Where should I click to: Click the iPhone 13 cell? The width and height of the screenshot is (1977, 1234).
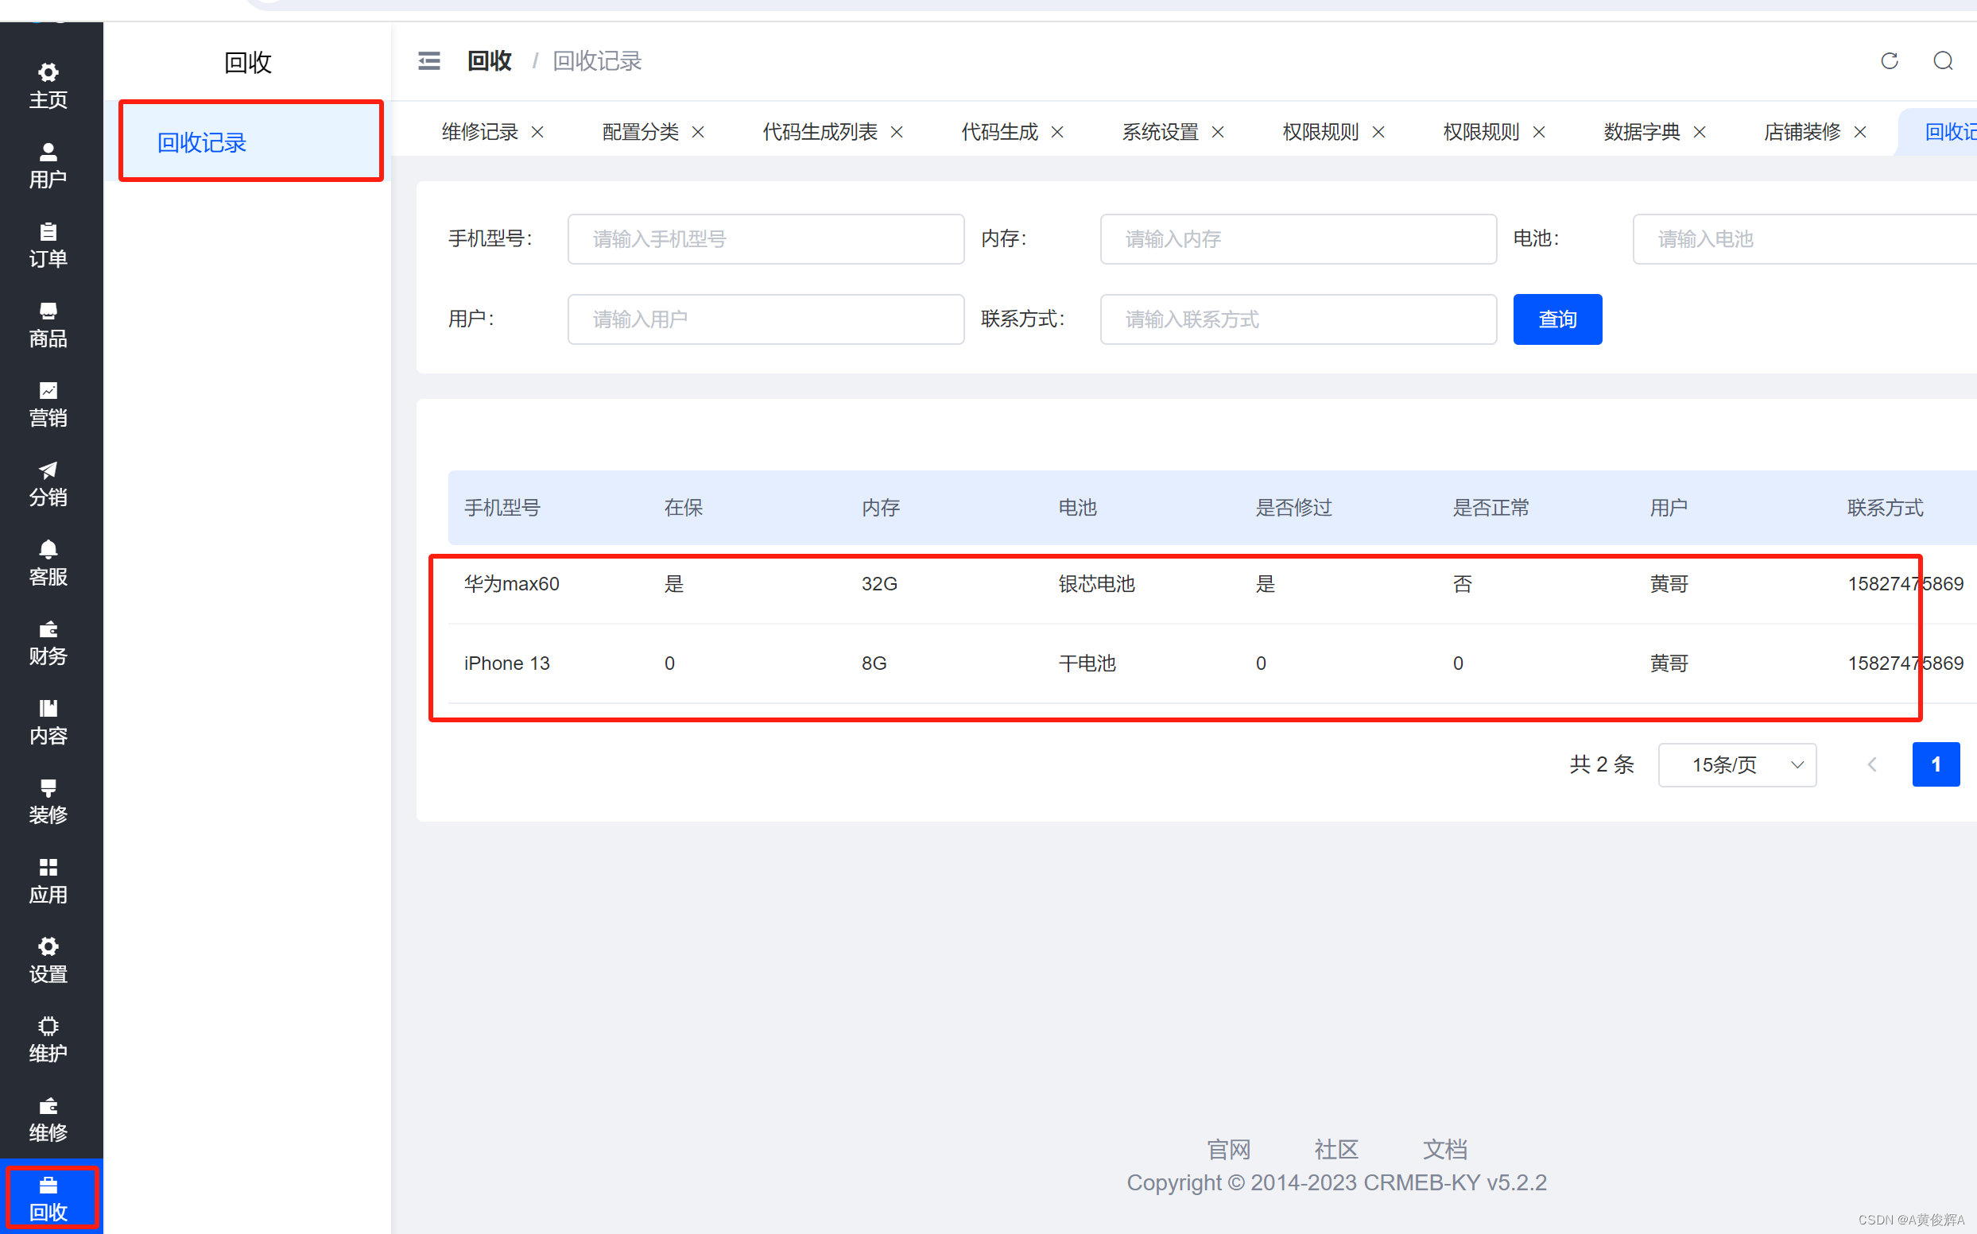(507, 663)
